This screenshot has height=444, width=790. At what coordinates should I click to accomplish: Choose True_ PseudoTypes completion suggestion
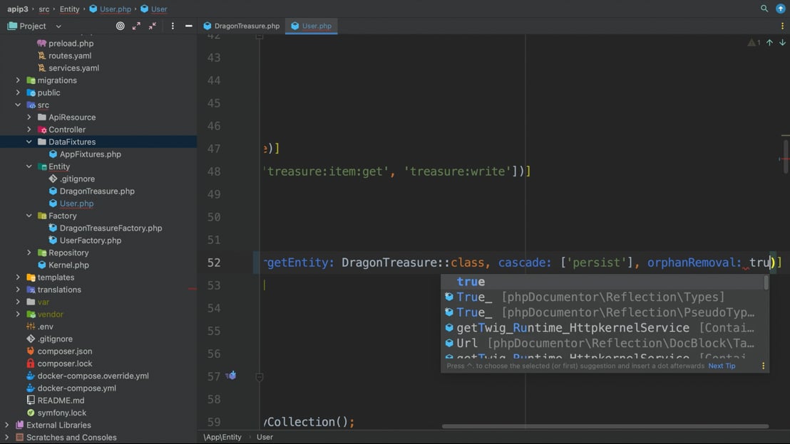[602, 312]
